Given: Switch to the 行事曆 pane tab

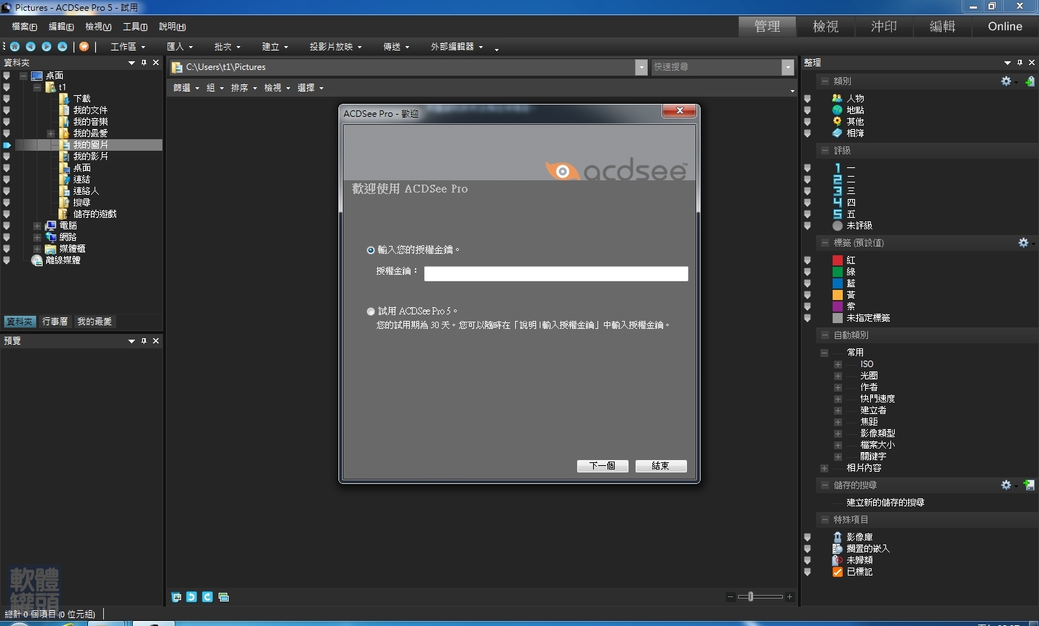Looking at the screenshot, I should [55, 322].
